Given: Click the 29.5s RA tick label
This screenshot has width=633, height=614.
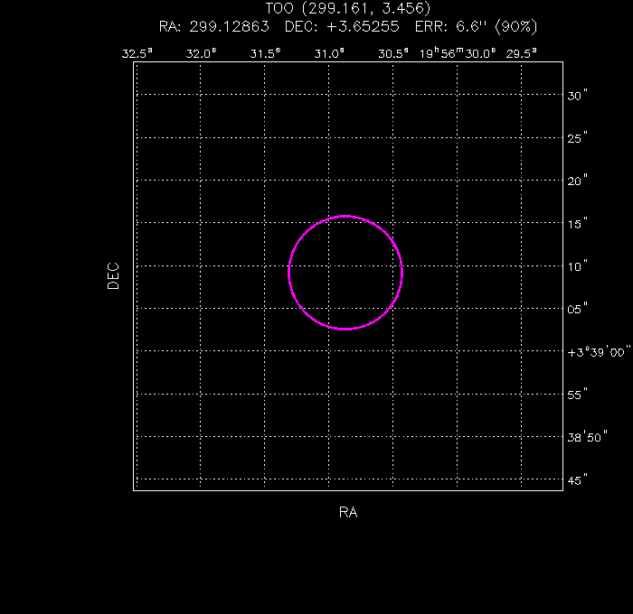Looking at the screenshot, I should point(522,53).
